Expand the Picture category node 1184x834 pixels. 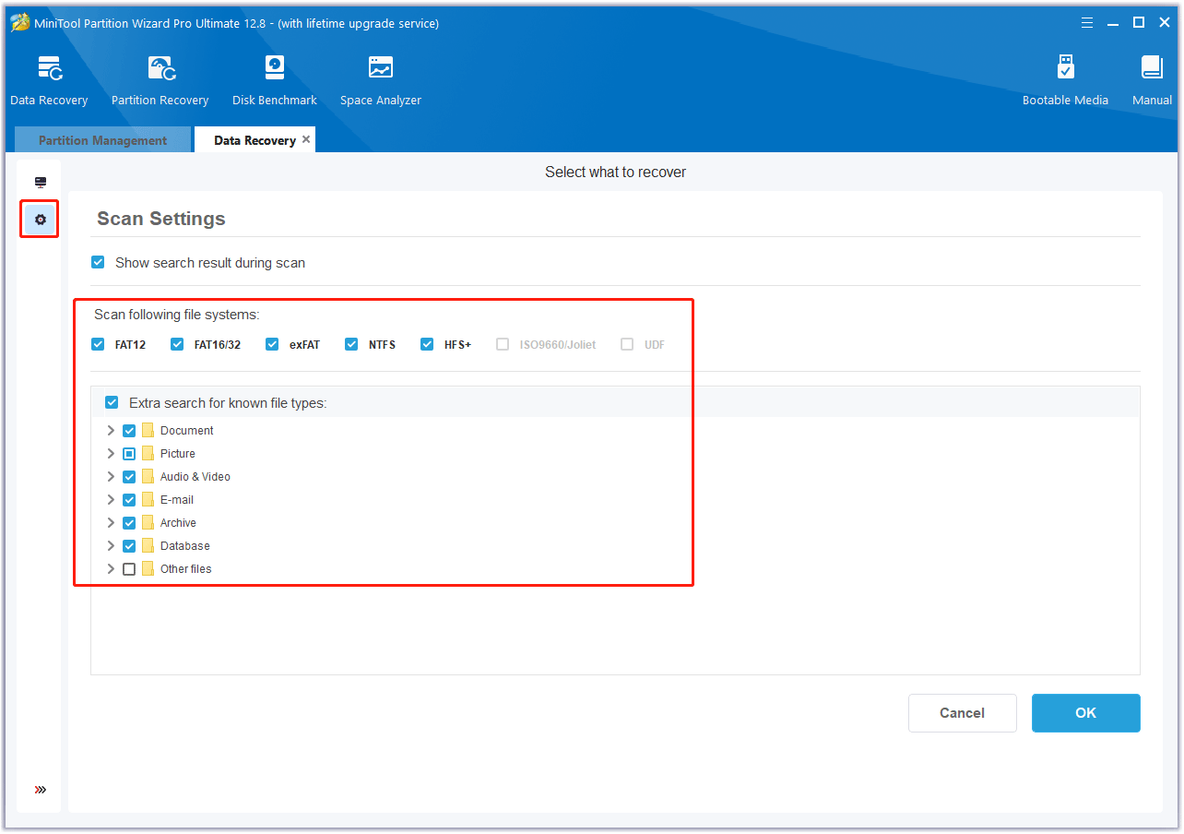tap(111, 454)
